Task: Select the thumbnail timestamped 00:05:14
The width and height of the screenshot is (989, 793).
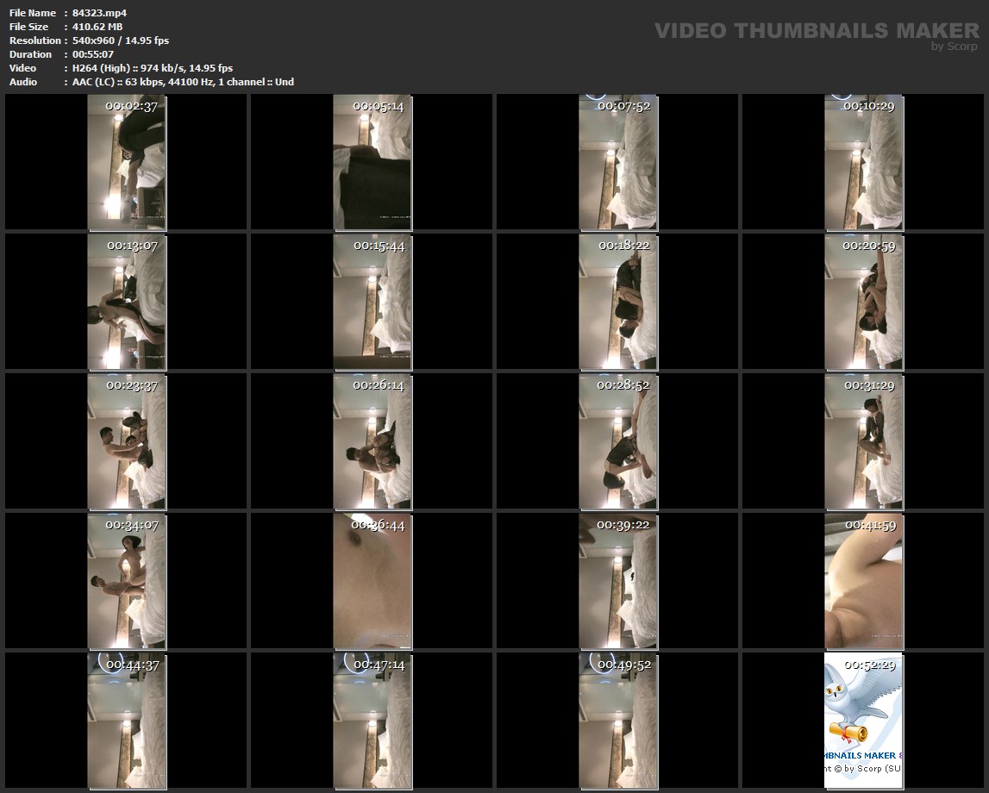Action: [372, 162]
